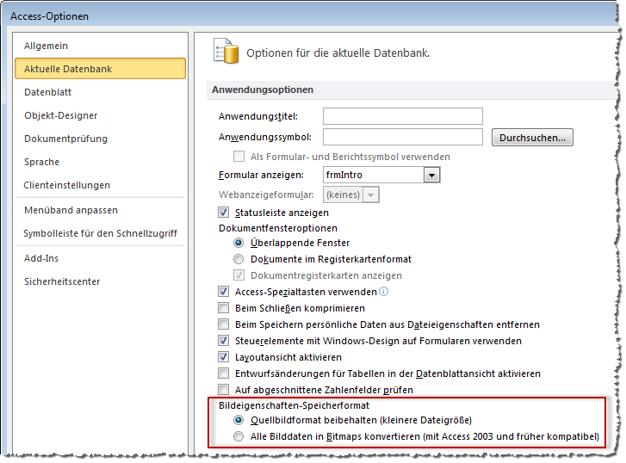Screen dimensions: 626x463
Task: Click the database options header icon
Action: [x=225, y=52]
